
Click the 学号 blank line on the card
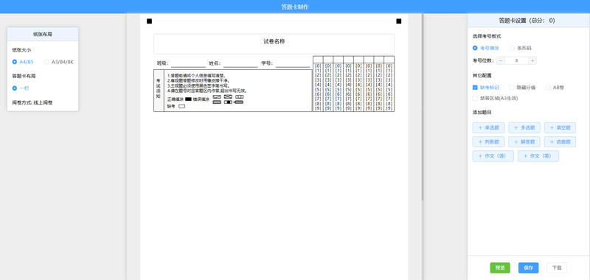pyautogui.click(x=292, y=64)
